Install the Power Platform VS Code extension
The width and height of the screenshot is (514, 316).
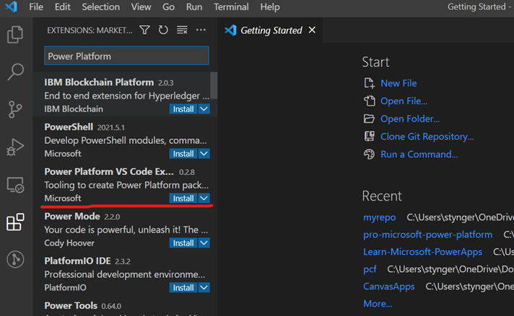pos(183,199)
